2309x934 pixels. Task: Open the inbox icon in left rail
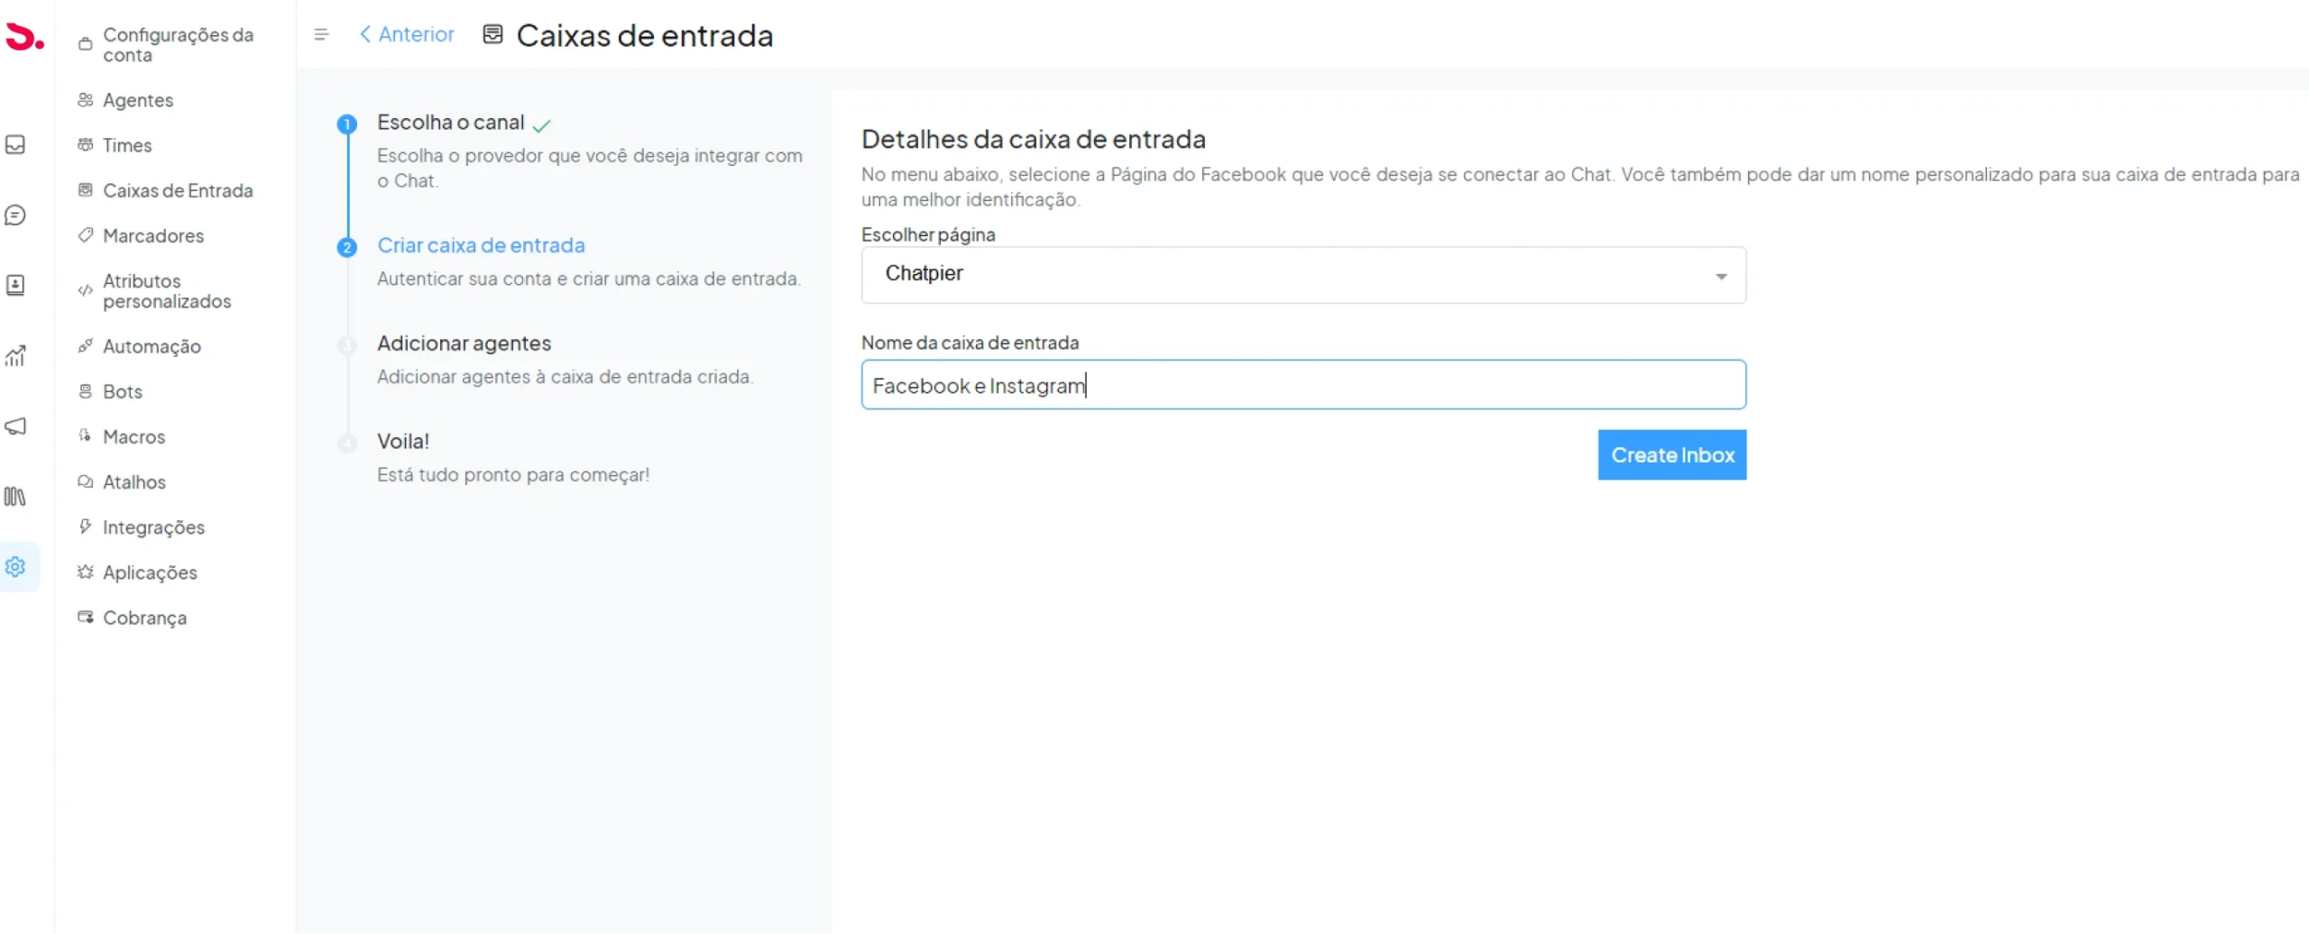(x=15, y=145)
